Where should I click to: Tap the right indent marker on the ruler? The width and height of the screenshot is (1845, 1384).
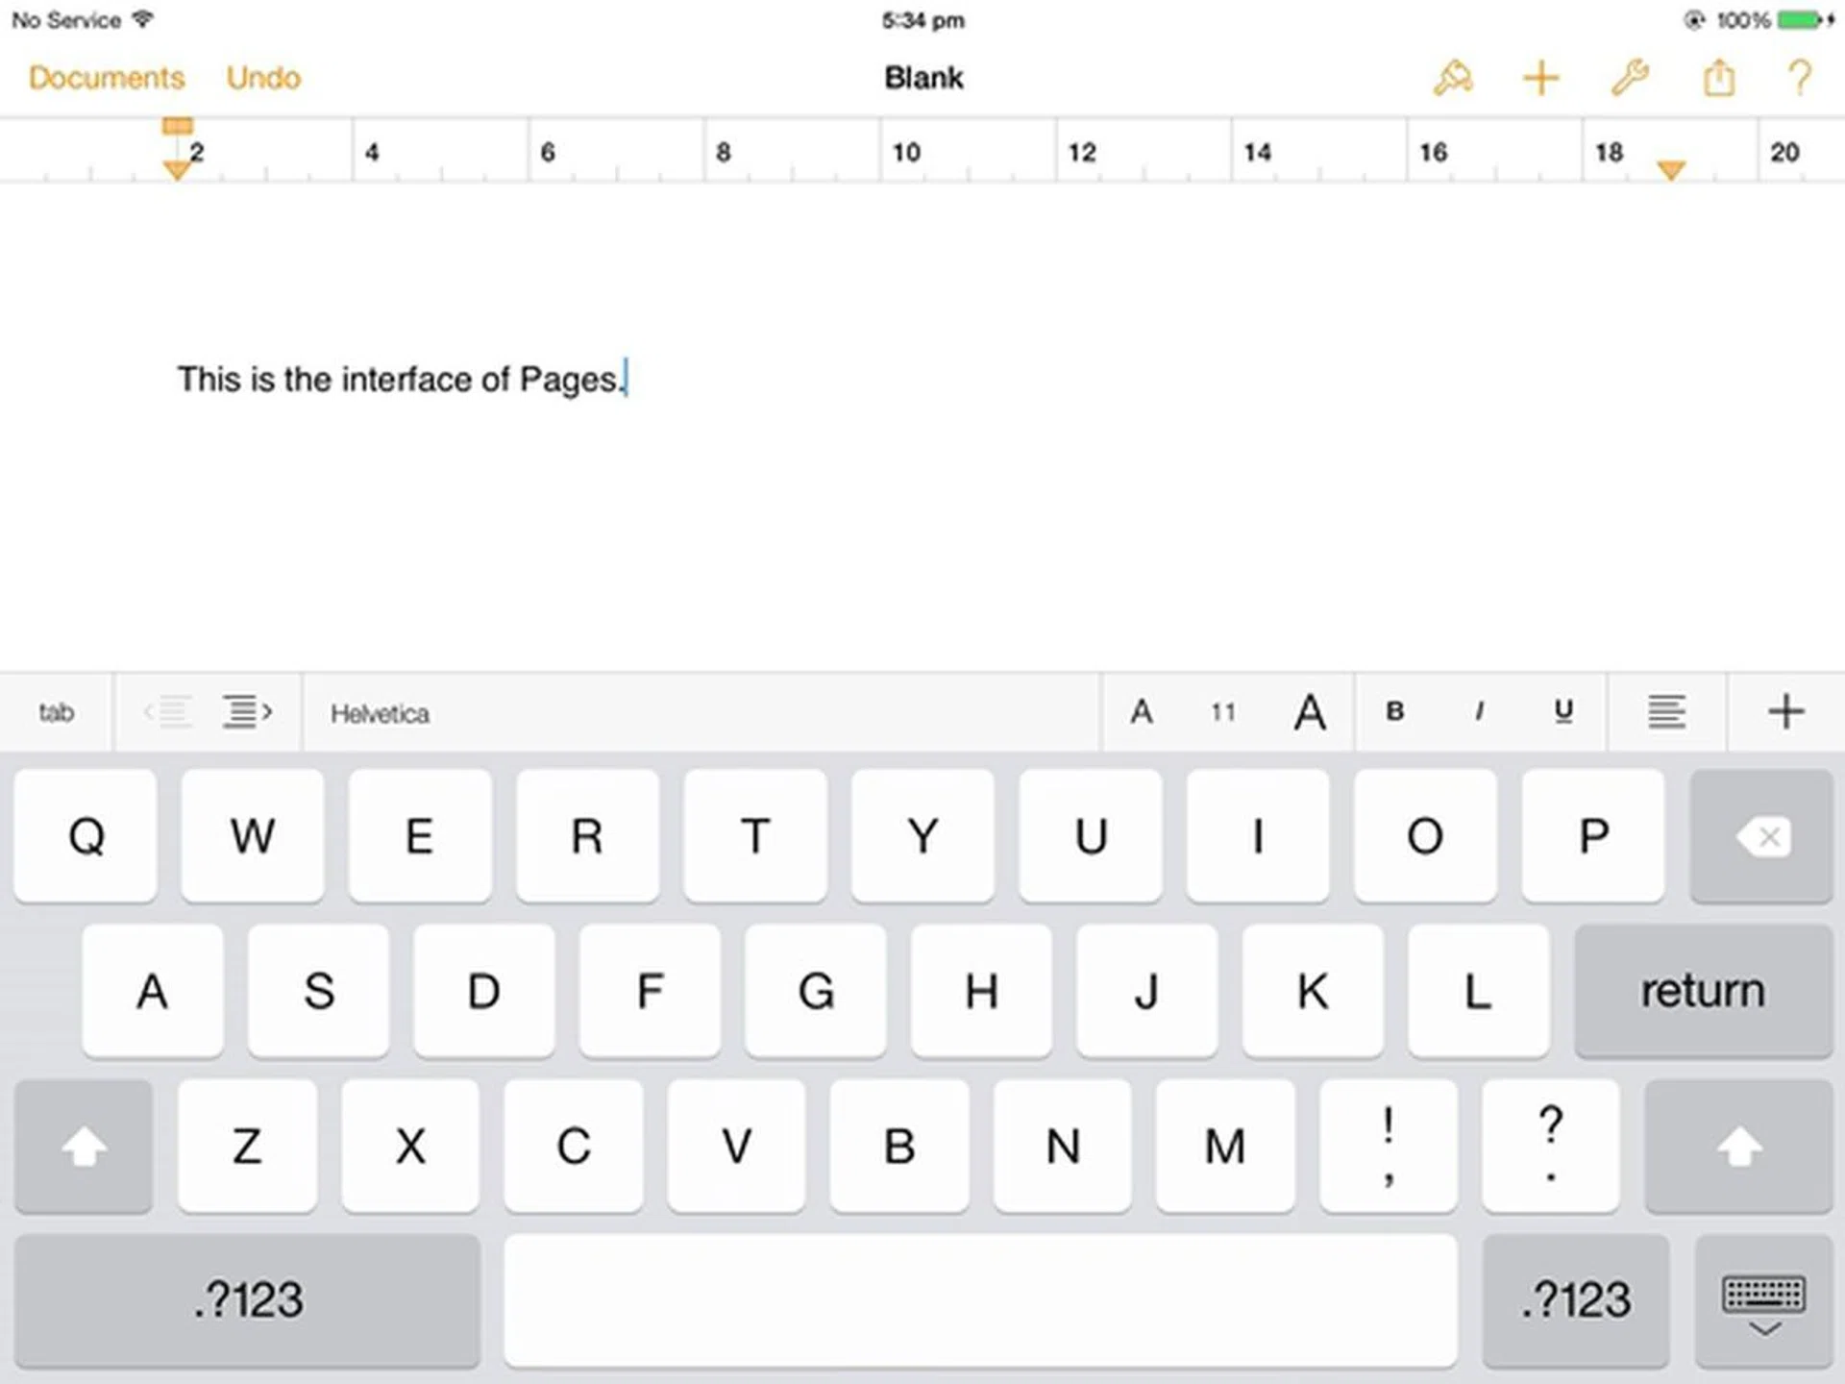(1669, 169)
